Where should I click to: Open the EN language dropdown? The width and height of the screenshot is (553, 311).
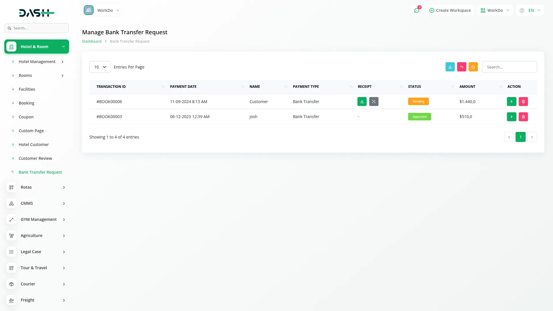pos(531,10)
